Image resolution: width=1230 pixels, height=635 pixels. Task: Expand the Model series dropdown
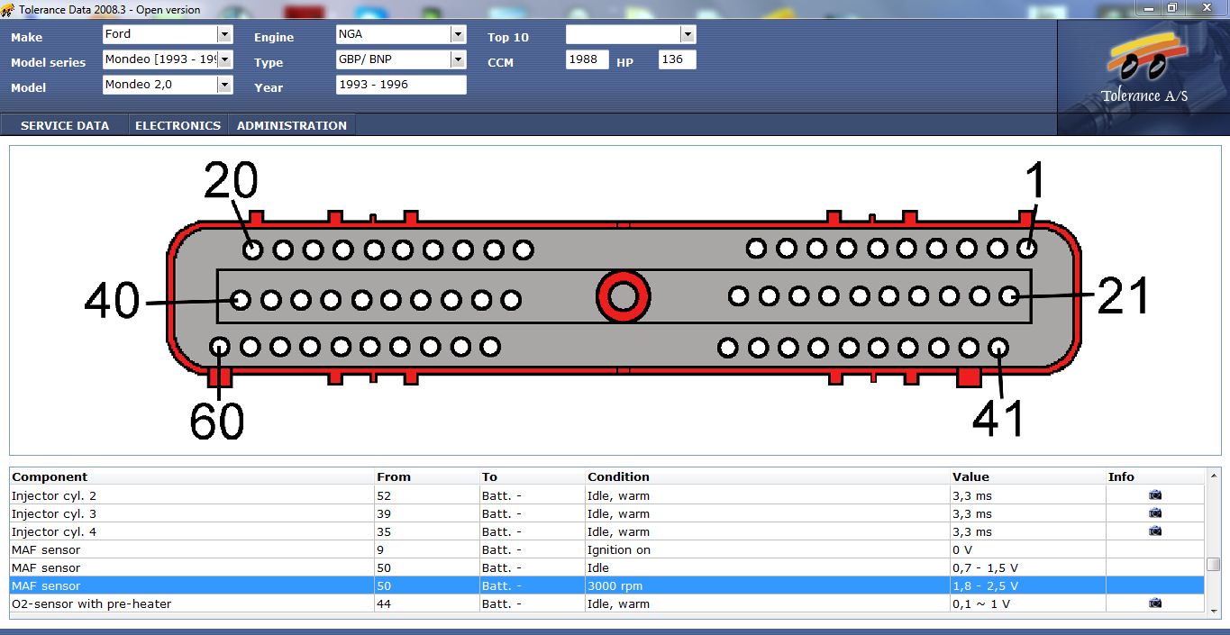pos(224,59)
